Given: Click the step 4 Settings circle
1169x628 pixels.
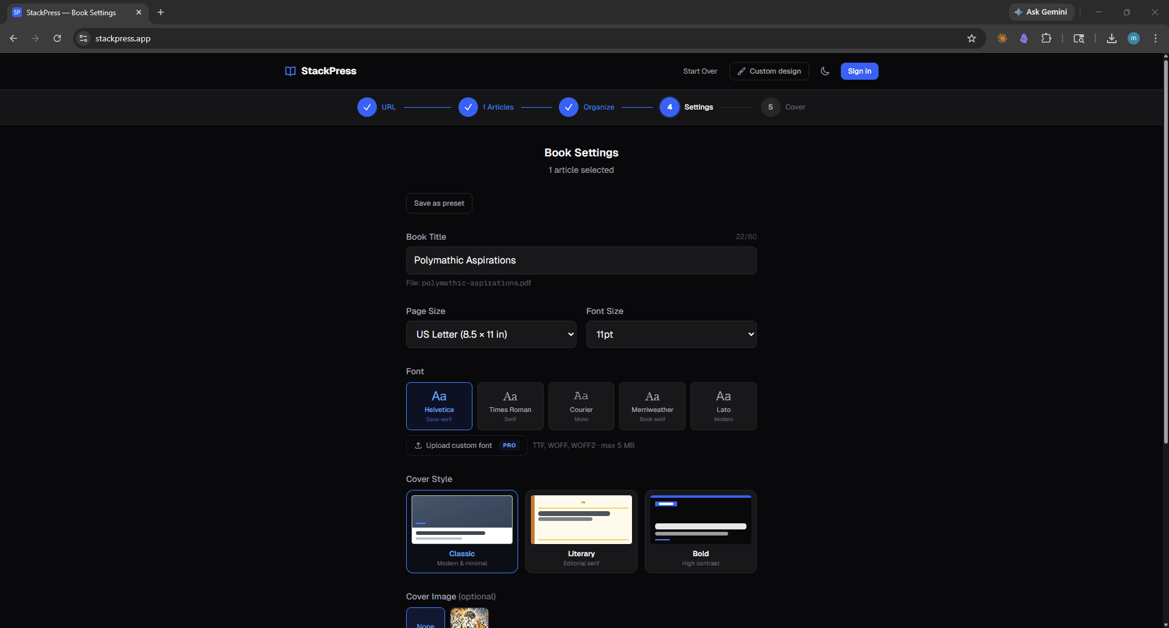Looking at the screenshot, I should 670,107.
